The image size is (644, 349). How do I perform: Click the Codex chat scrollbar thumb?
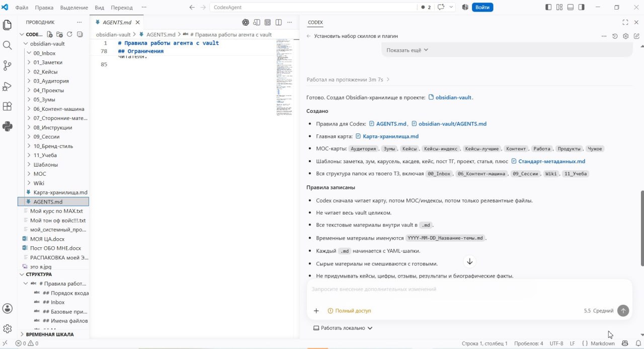coord(641,229)
